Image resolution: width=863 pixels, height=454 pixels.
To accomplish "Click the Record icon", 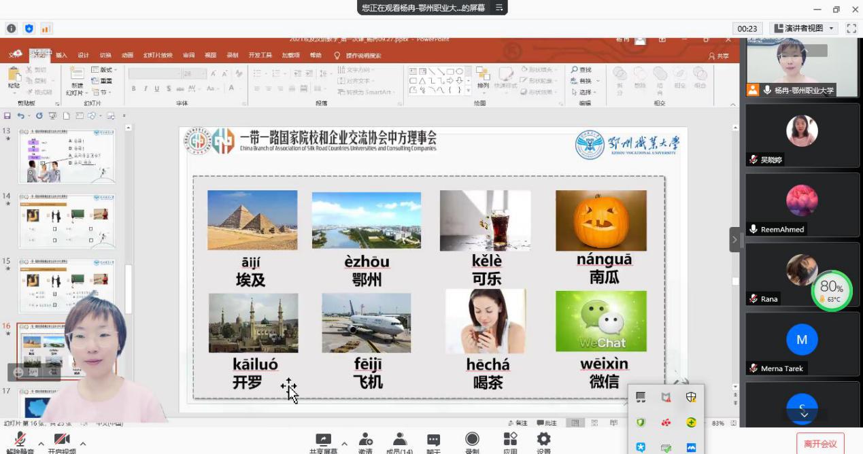I will [472, 440].
